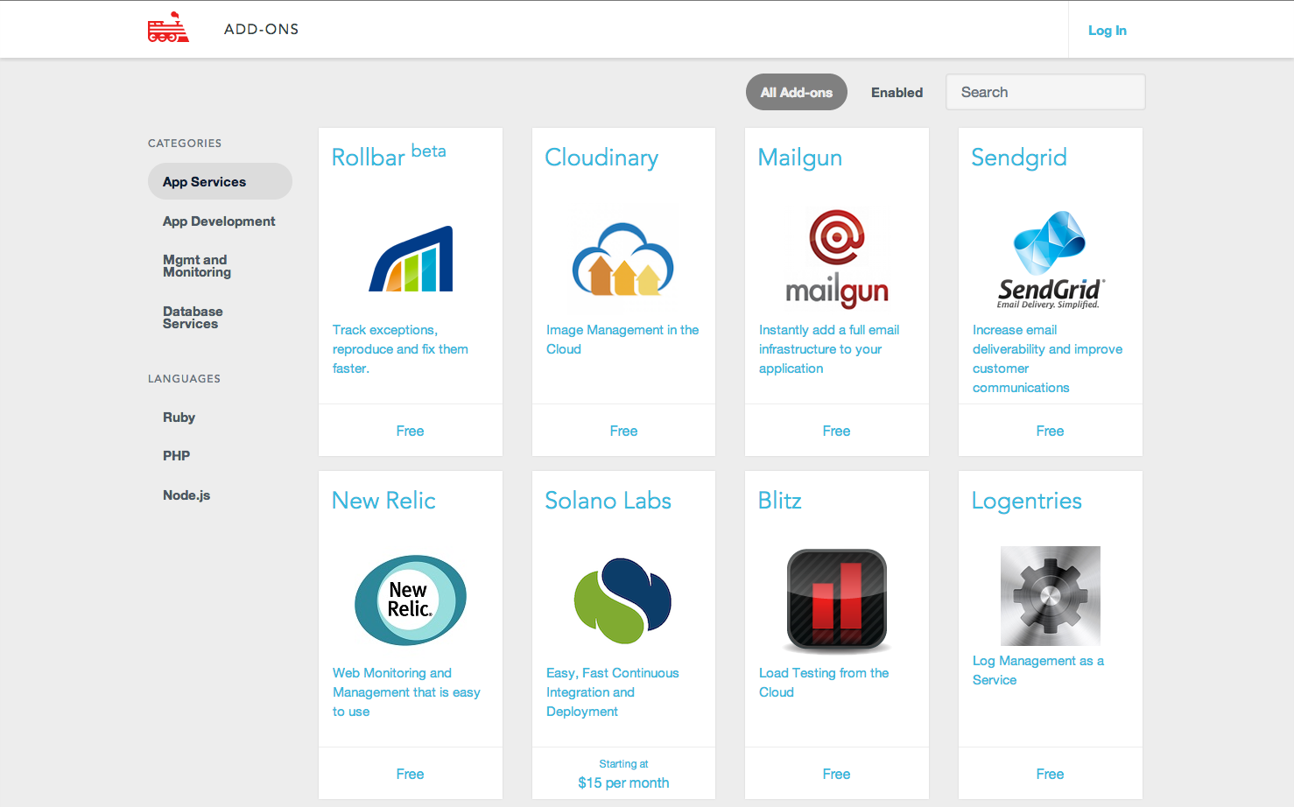Filter by Node.js language
1294x807 pixels.
(186, 495)
